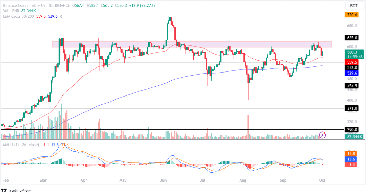The width and height of the screenshot is (366, 192).
Task: Click the 14.8 value in MACD legend
Action: [x=65, y=145]
